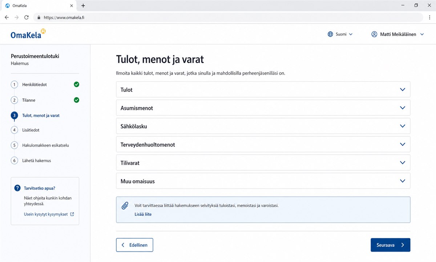The image size is (436, 262).
Task: Open the Suomi language dropdown
Action: point(340,34)
